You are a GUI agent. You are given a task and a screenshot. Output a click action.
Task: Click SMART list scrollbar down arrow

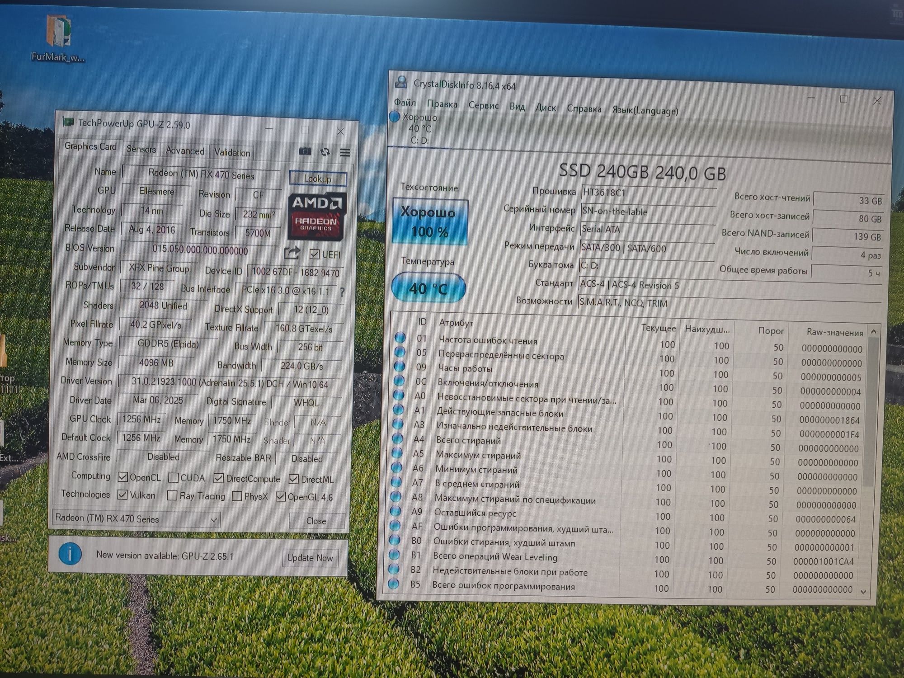[863, 592]
